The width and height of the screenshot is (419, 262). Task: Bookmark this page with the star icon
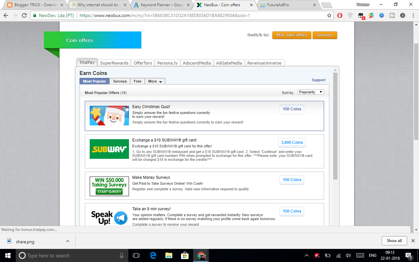[x=329, y=15]
